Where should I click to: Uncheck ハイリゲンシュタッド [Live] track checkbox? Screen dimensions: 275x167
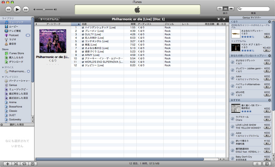tap(83, 28)
